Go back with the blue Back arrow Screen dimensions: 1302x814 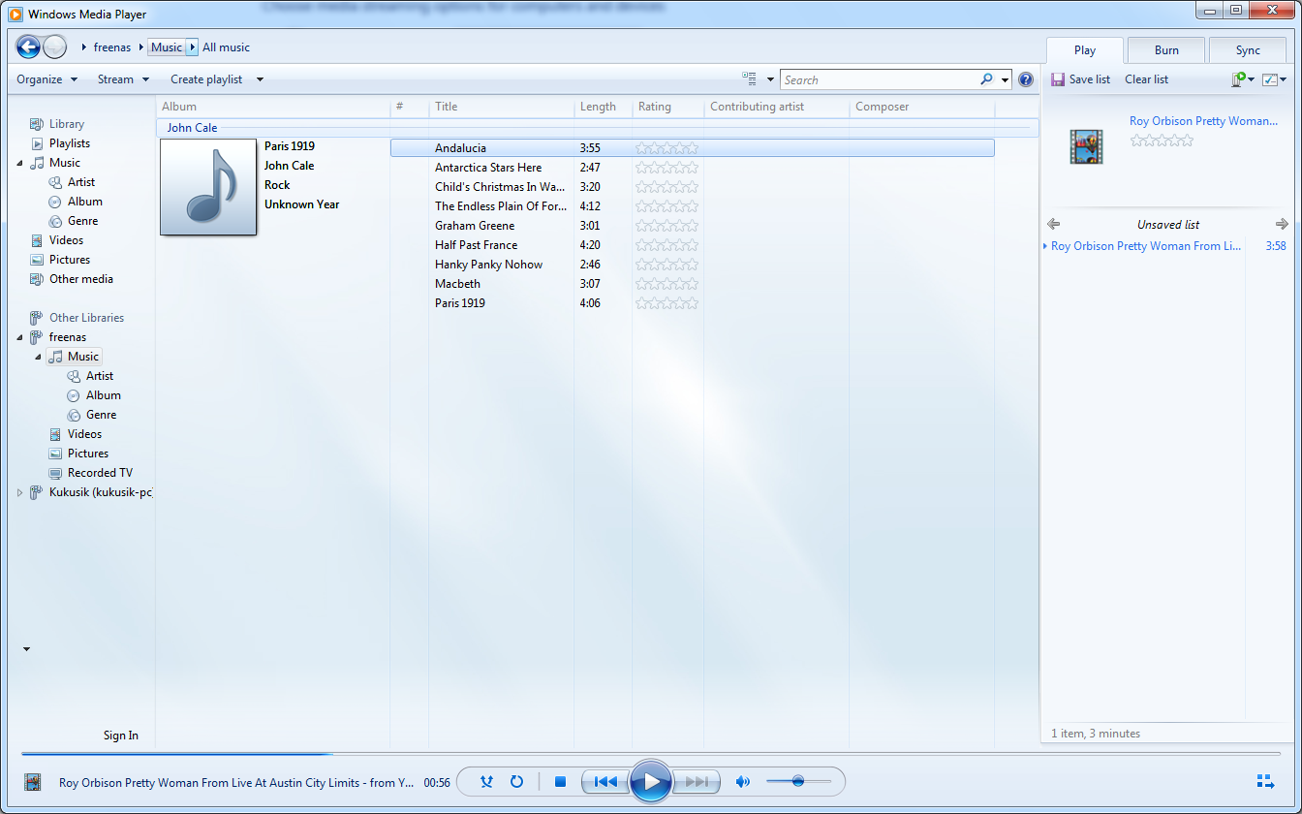click(28, 47)
